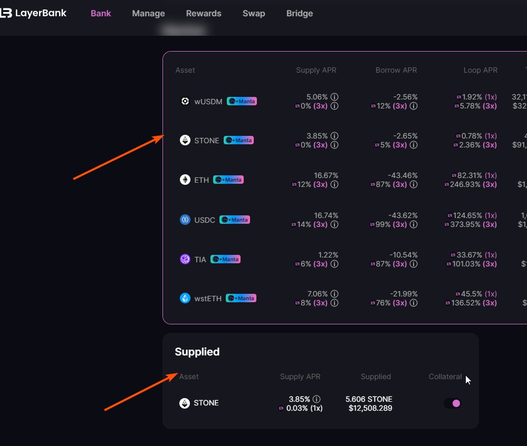Viewport: 527px width, 446px height.
Task: Switch to the Rewards tab
Action: [x=204, y=13]
